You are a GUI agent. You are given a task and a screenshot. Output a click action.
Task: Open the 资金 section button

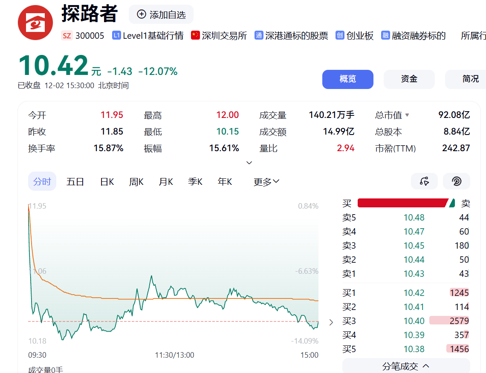[x=409, y=79]
